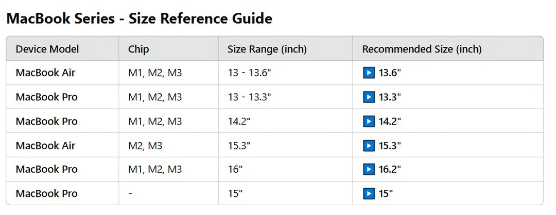
Task: Click the Size Range (inch) header
Action: point(267,49)
